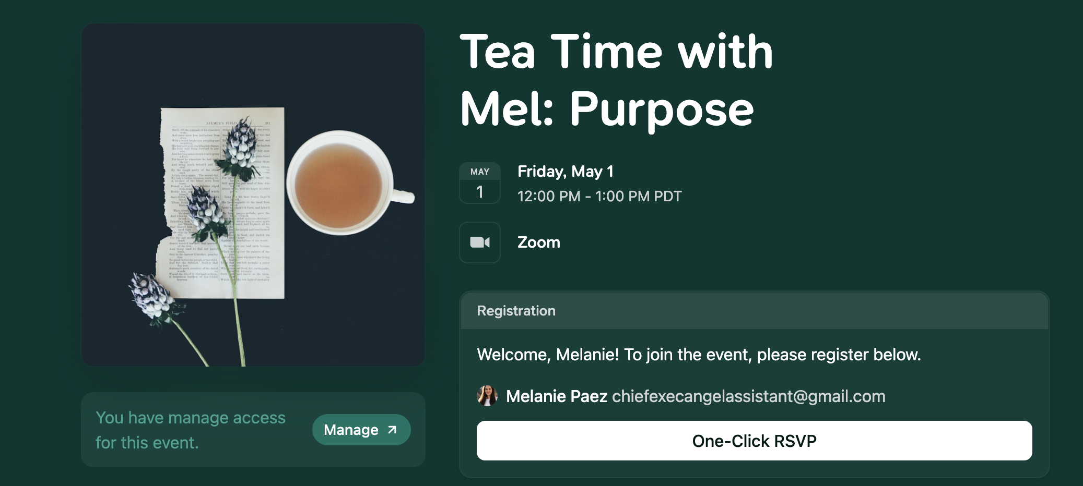Click the One-Click RSVP button
This screenshot has width=1083, height=486.
coord(754,441)
